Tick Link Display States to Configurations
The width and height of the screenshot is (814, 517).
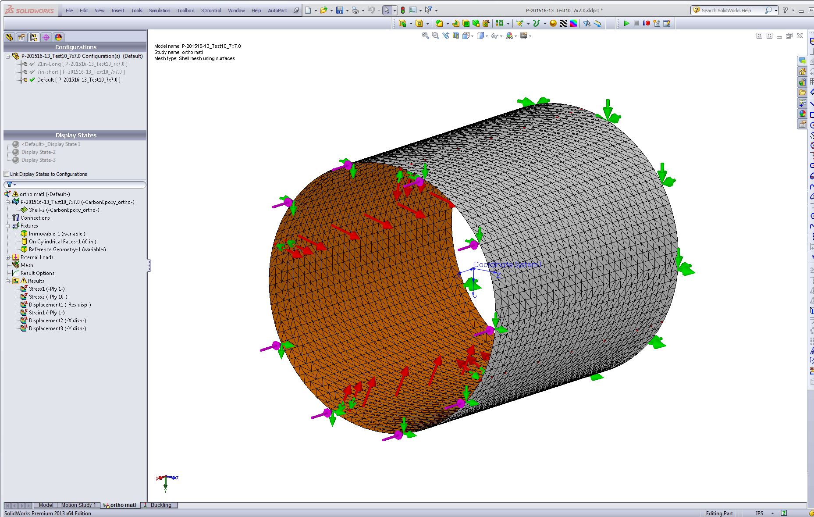tap(7, 174)
